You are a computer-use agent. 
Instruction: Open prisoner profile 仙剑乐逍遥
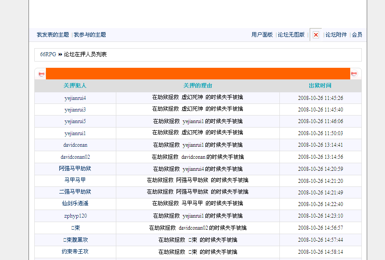click(75, 203)
